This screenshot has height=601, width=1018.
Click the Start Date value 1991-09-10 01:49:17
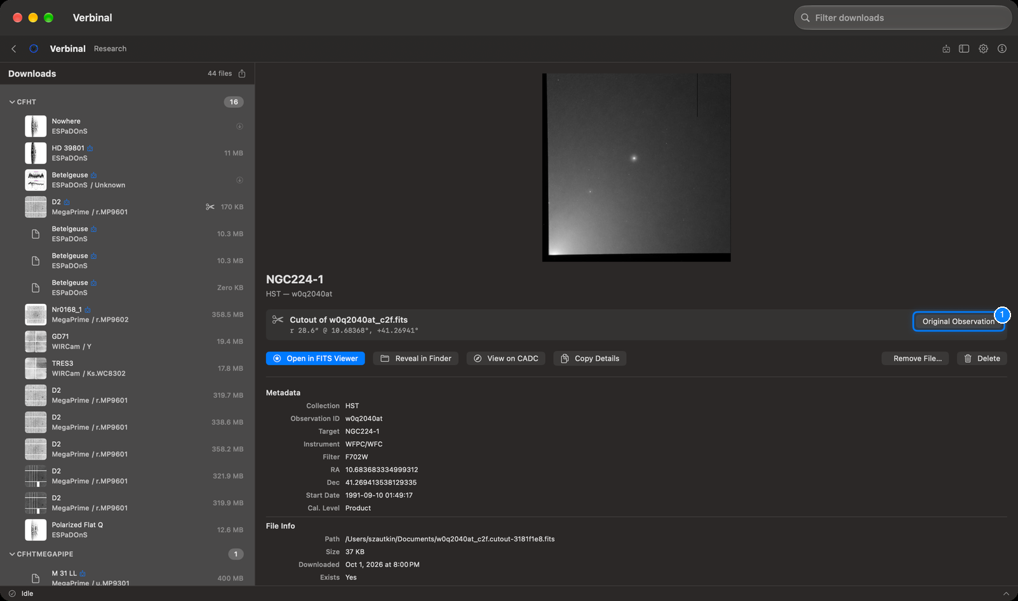click(379, 496)
